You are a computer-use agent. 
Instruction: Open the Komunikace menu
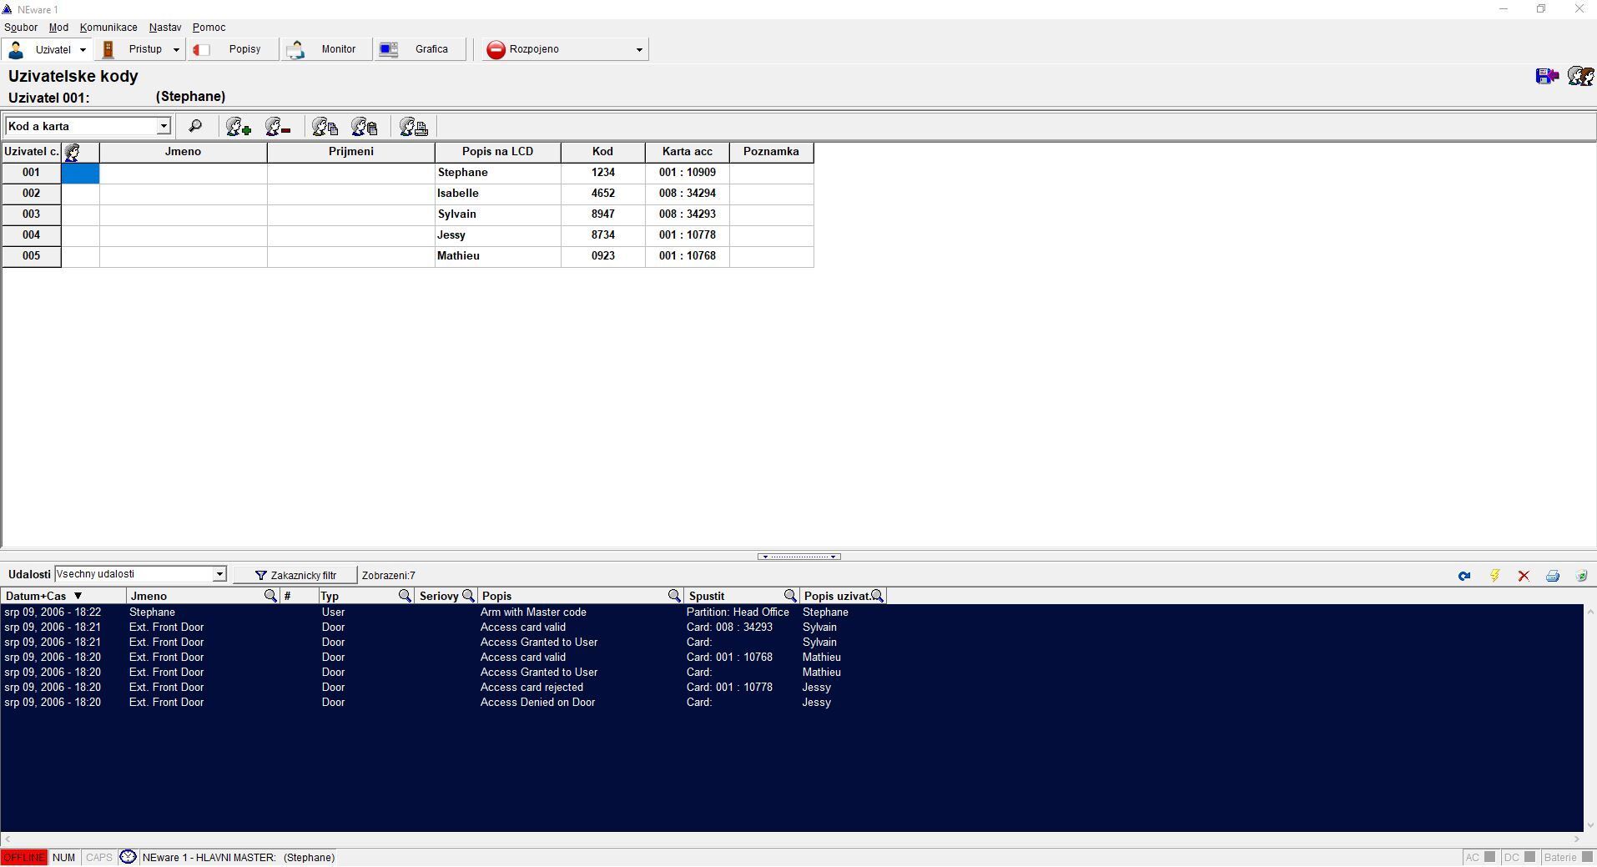(x=108, y=28)
